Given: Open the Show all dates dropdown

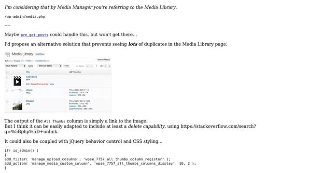Looking at the screenshot, I should click(50, 66).
